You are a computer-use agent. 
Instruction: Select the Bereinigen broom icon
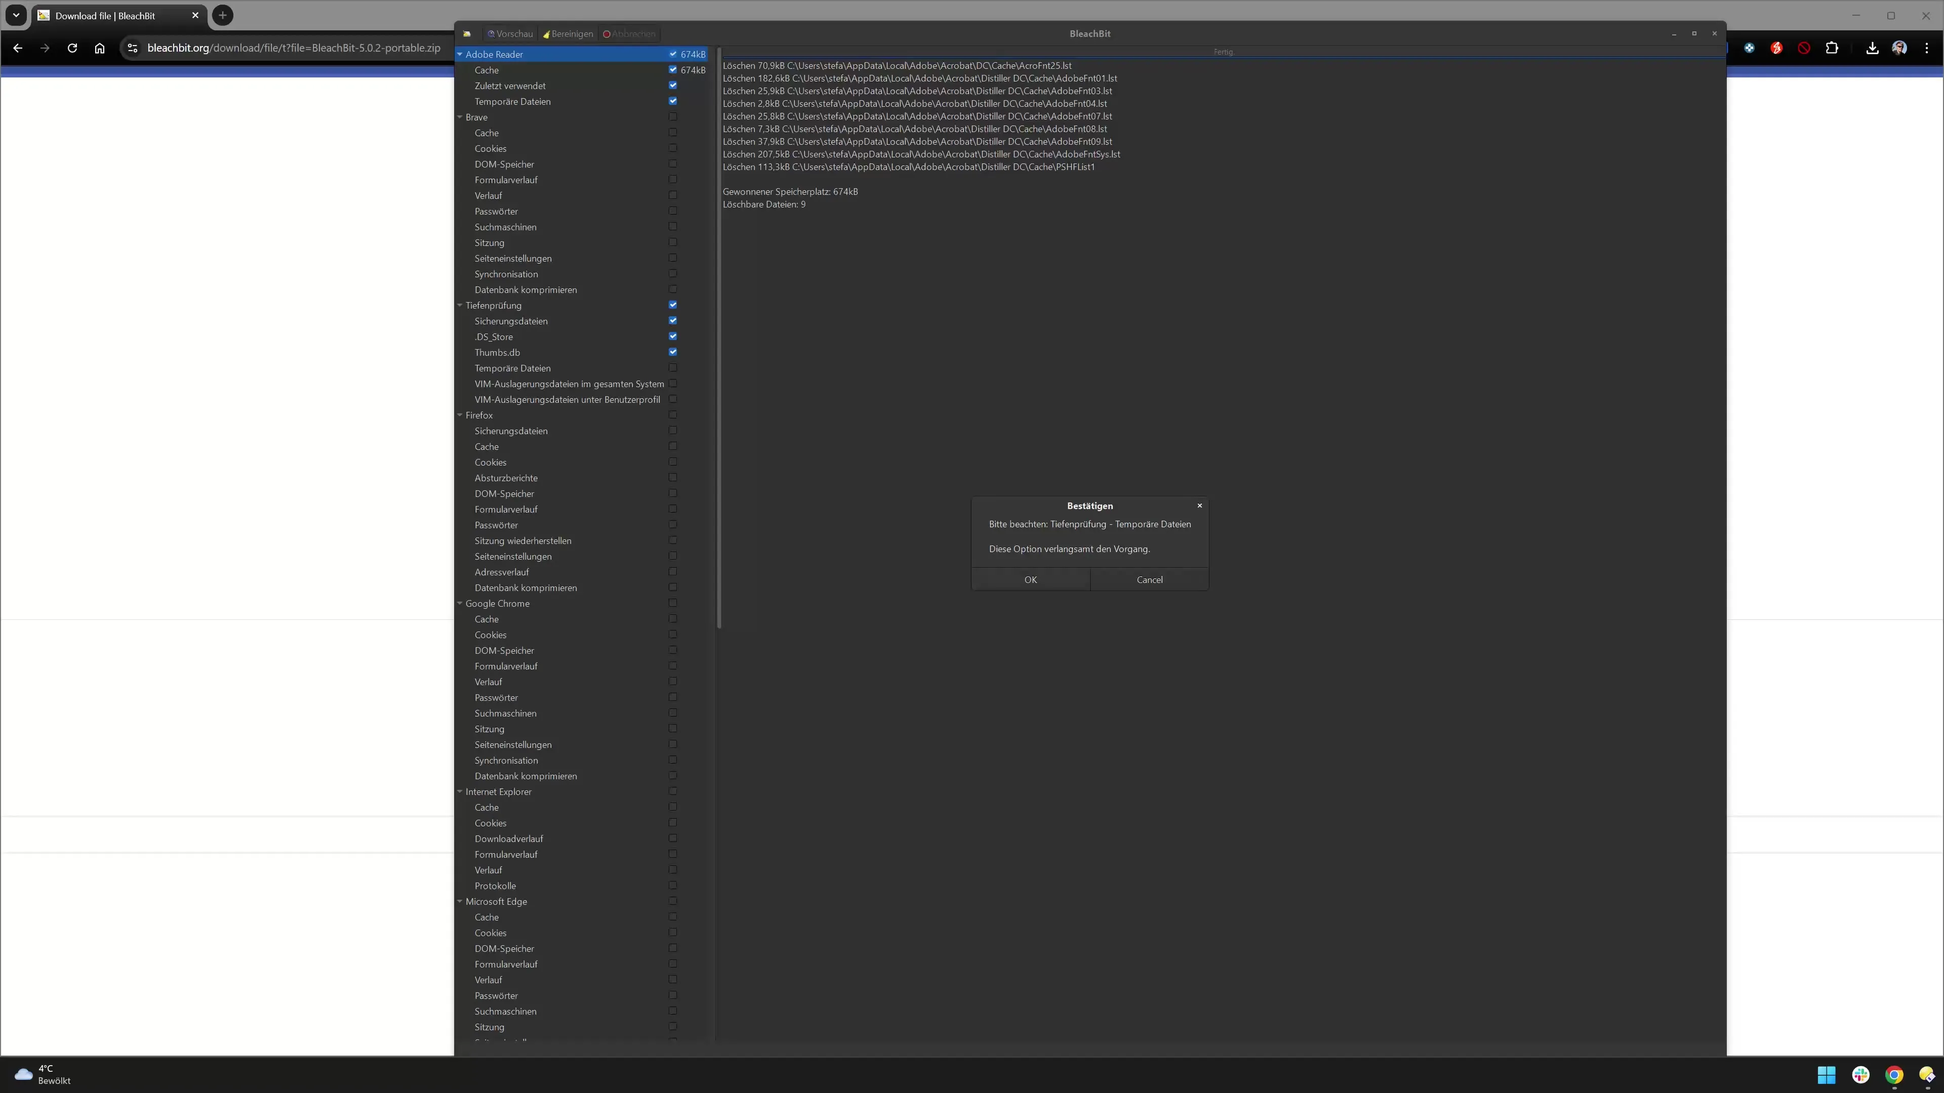(549, 33)
